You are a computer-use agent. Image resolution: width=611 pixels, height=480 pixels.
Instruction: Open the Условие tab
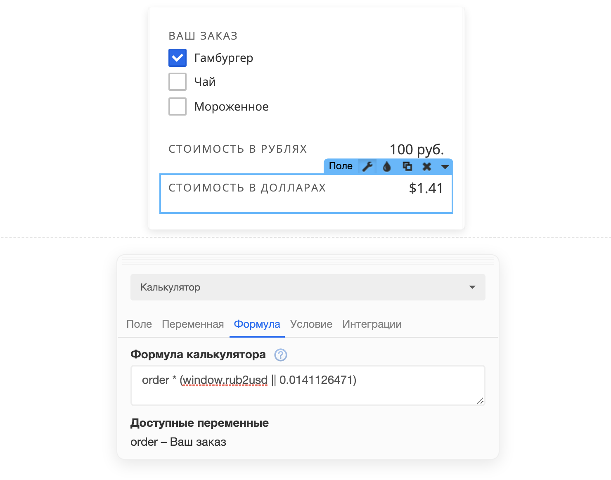coord(311,324)
